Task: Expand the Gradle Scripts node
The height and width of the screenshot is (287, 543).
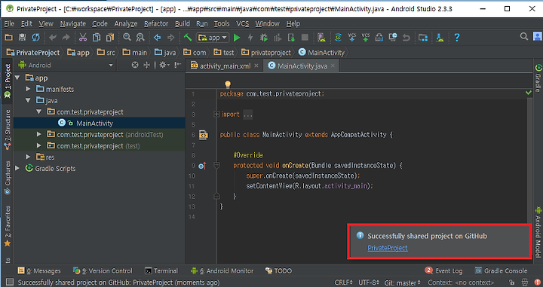Action: click(17, 169)
